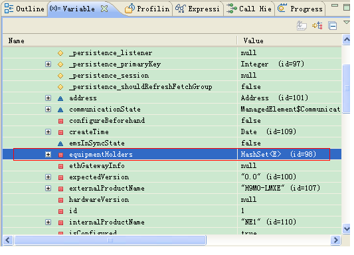Select the hardwareVersion variable

[99, 199]
